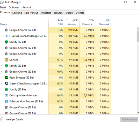Select the Razer Synapse (32 Bit) row
Image resolution: width=139 pixels, height=124 pixels.
pos(55,78)
